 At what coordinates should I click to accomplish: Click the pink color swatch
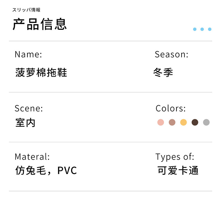click(x=161, y=122)
